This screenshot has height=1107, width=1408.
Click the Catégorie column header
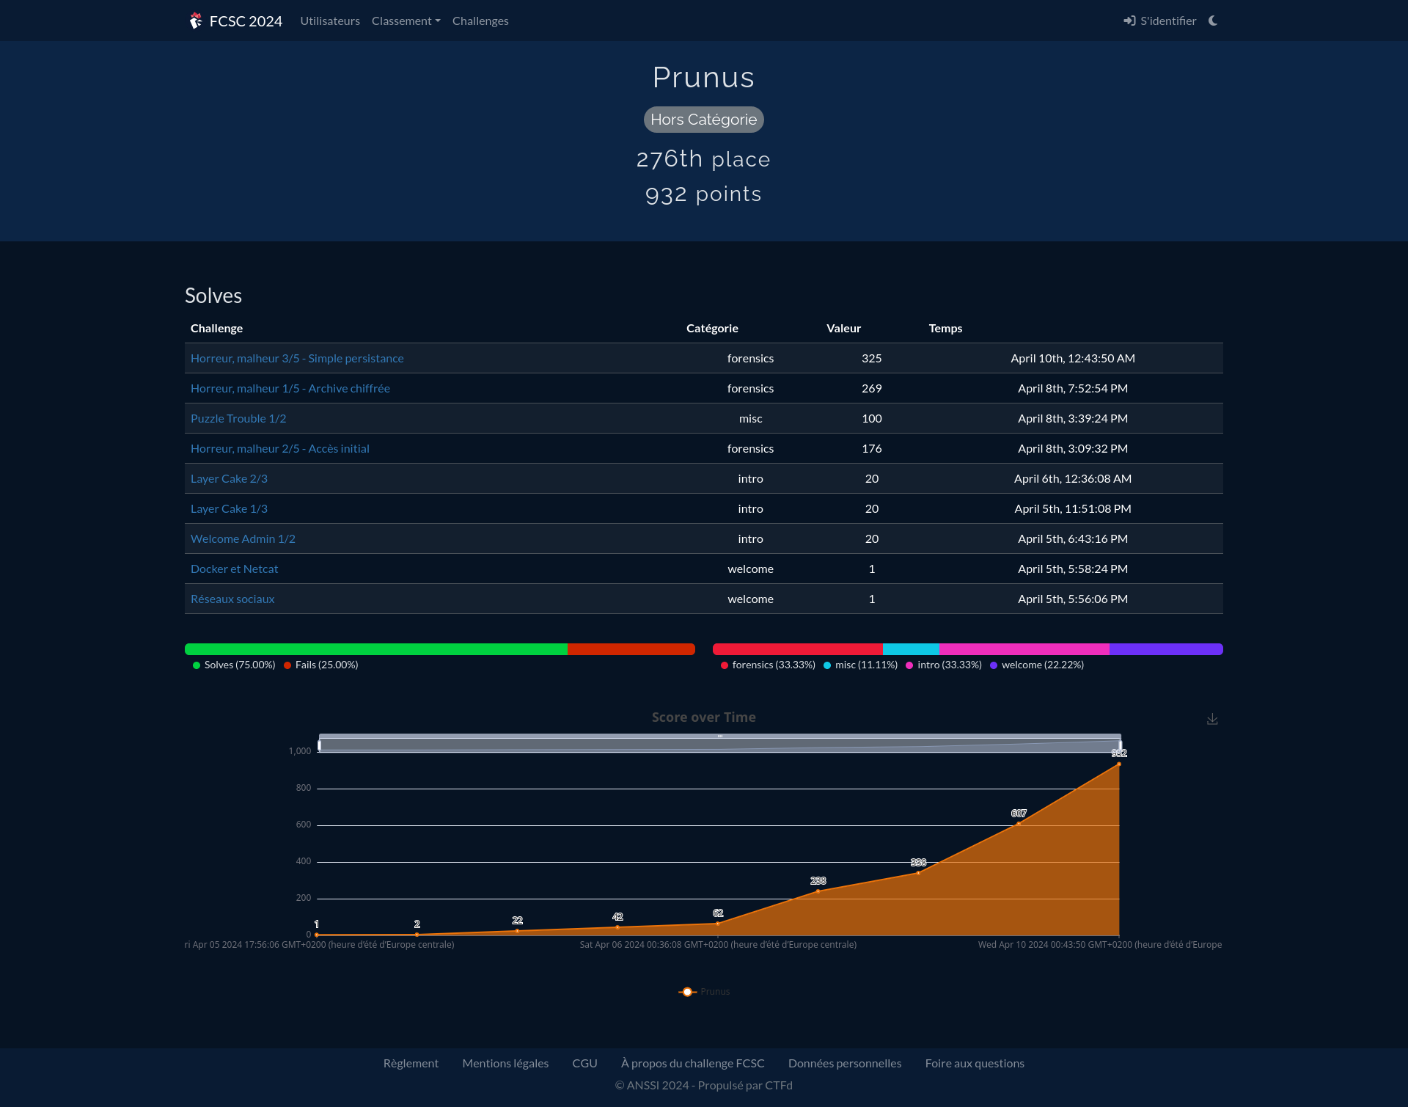(x=712, y=328)
